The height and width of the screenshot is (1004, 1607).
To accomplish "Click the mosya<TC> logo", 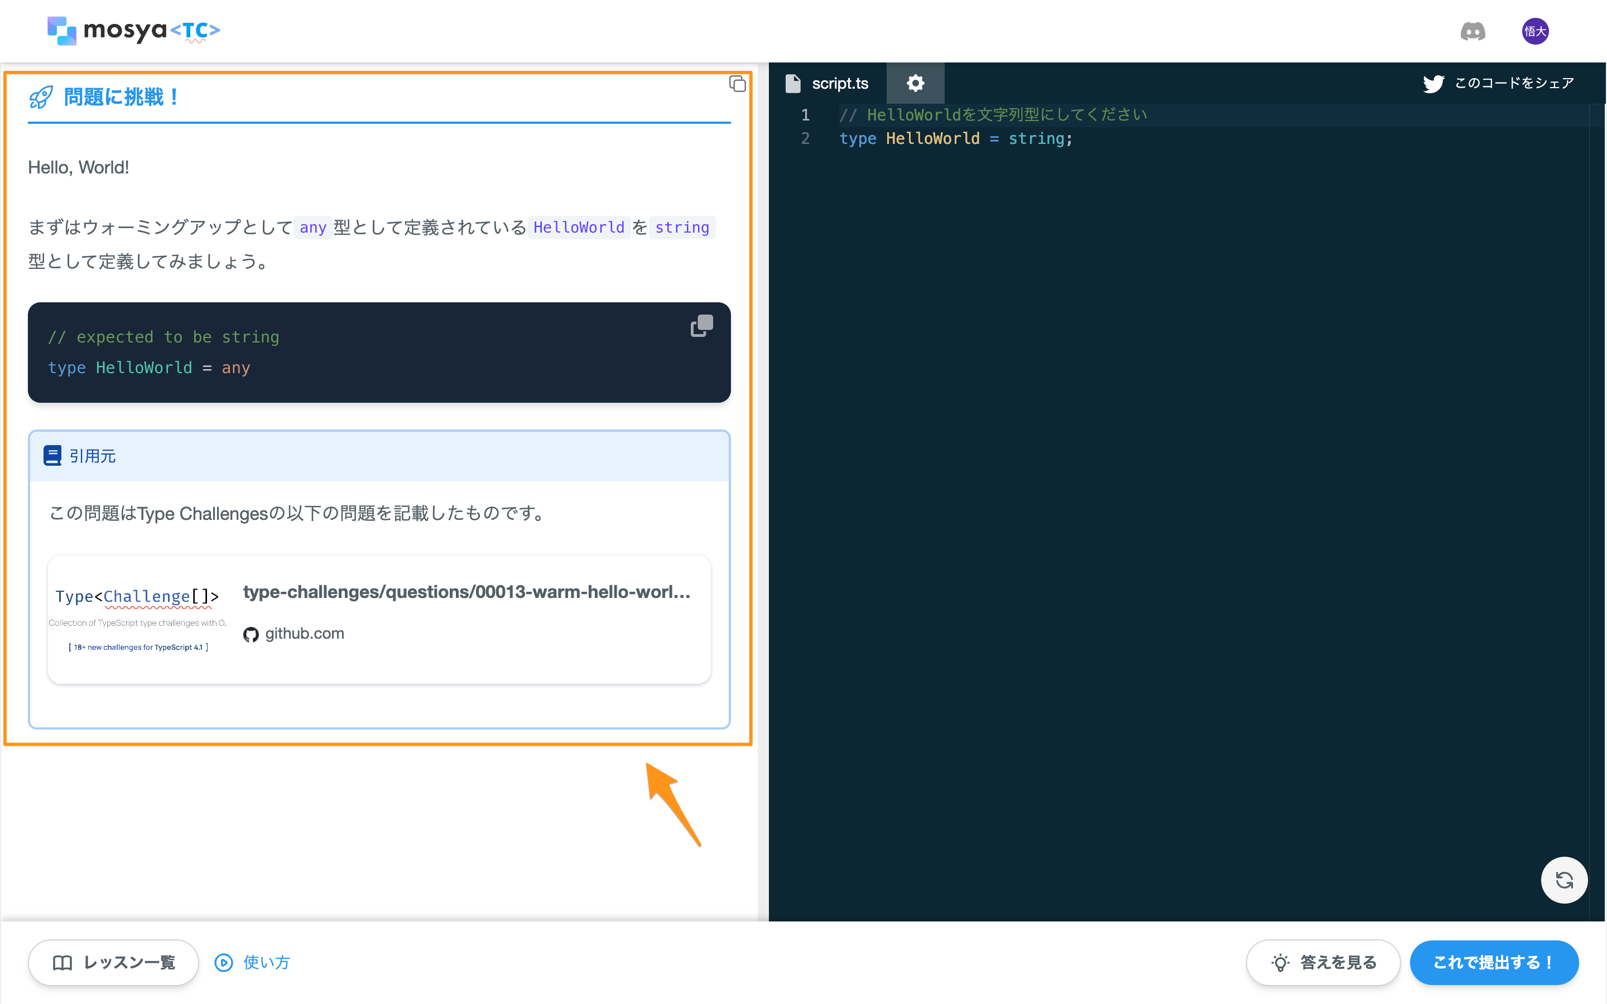I will [x=132, y=31].
